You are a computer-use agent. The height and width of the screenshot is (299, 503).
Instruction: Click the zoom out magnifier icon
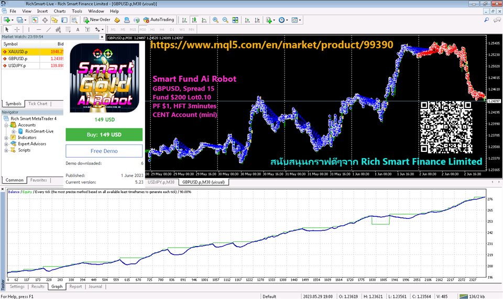pyautogui.click(x=225, y=20)
